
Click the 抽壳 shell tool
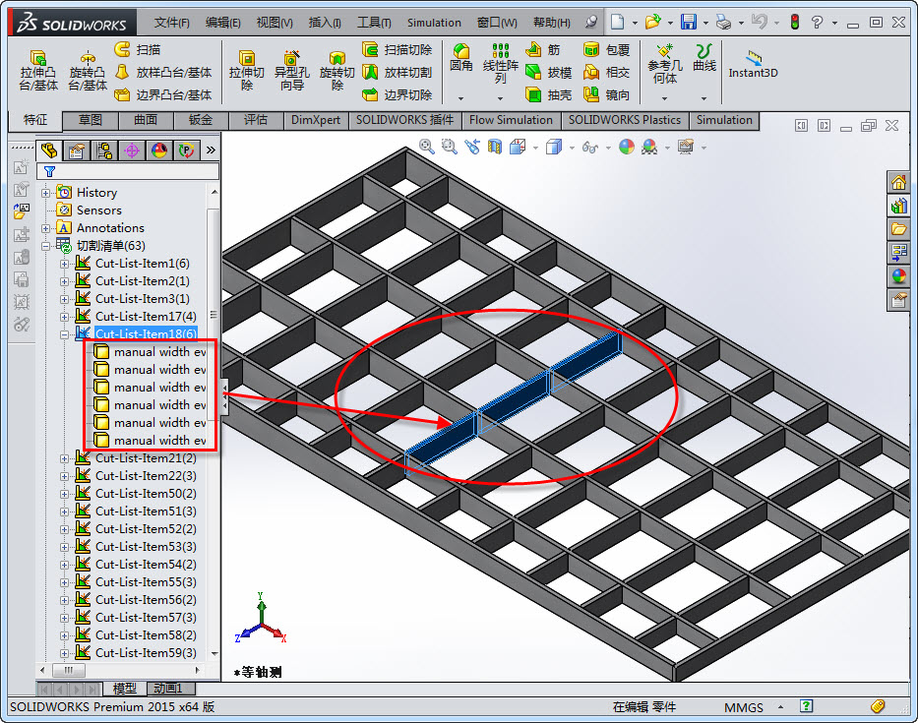(x=548, y=94)
